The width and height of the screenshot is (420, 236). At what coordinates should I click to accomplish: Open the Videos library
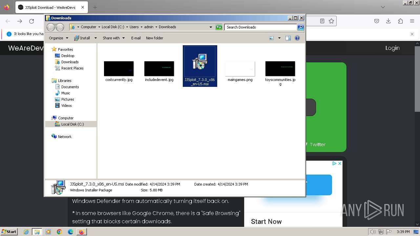66,106
